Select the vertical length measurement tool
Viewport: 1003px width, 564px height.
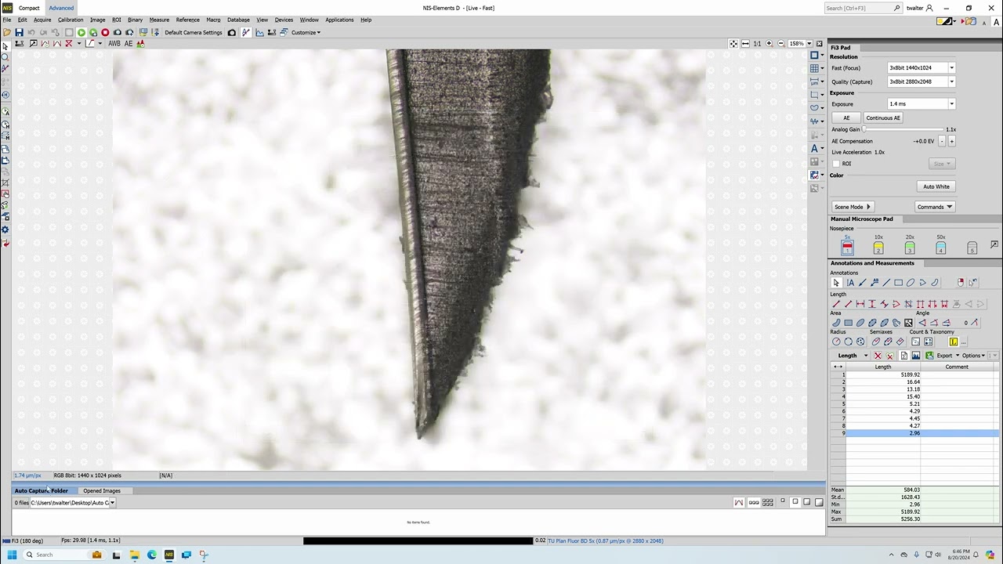pyautogui.click(x=872, y=304)
